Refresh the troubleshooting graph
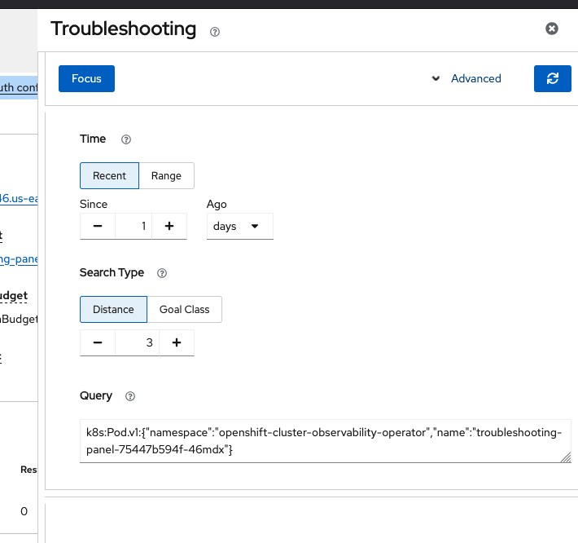This screenshot has height=543, width=578. tap(552, 78)
